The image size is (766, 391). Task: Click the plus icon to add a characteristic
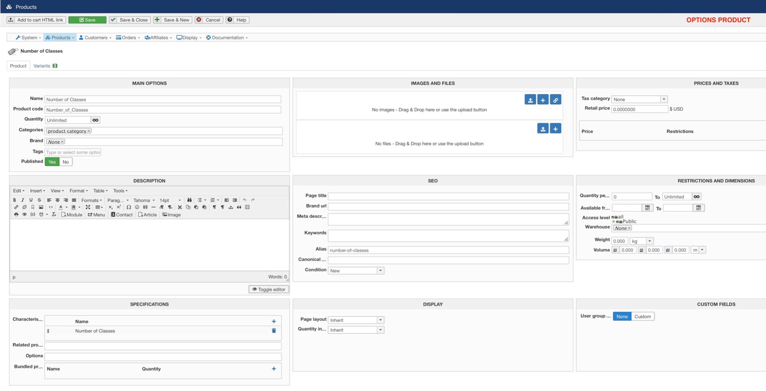(274, 322)
